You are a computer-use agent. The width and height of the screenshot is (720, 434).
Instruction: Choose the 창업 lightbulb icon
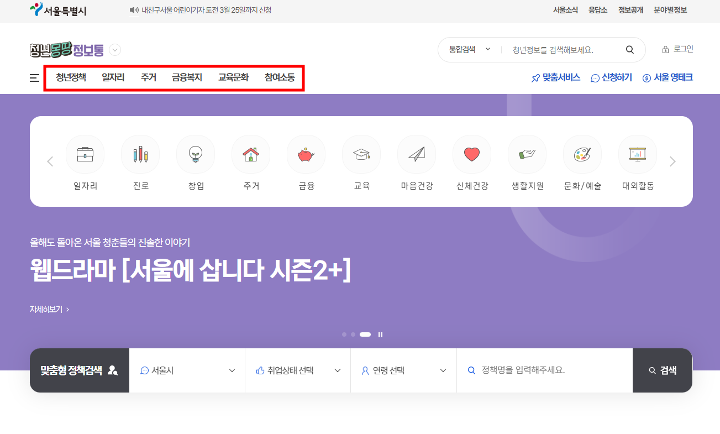coord(196,154)
